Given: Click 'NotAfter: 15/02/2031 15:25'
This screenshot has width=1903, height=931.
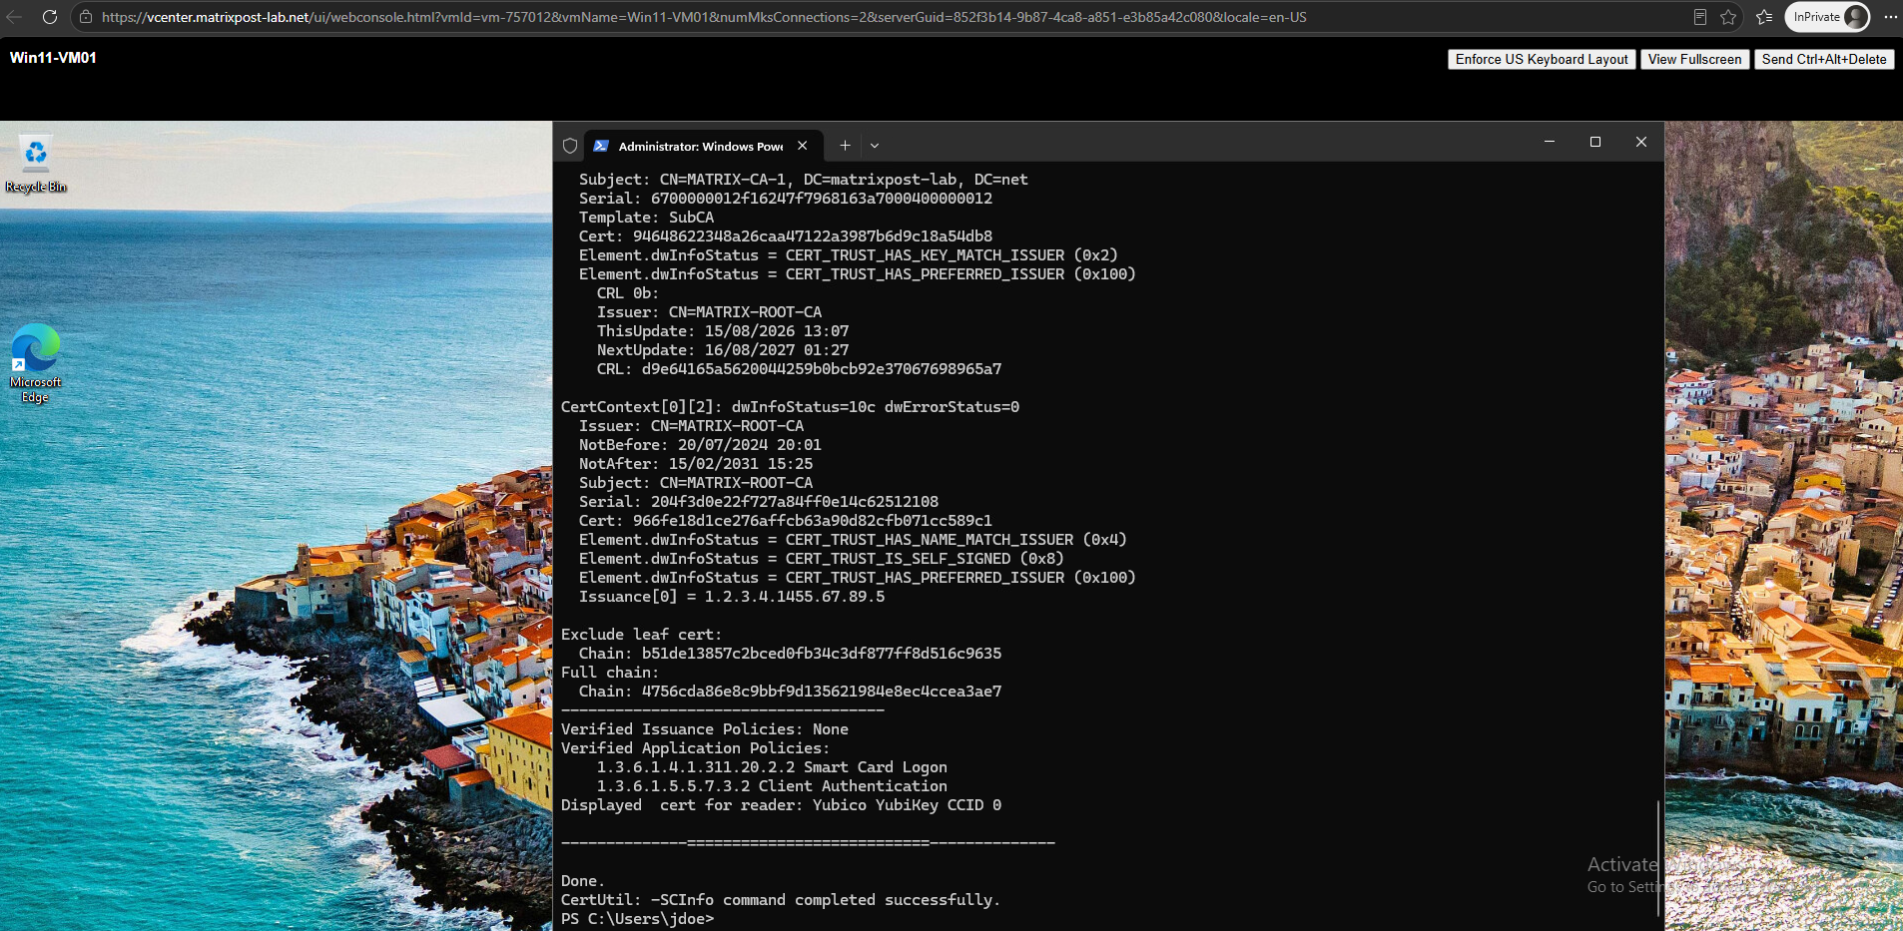Looking at the screenshot, I should pyautogui.click(x=696, y=464).
